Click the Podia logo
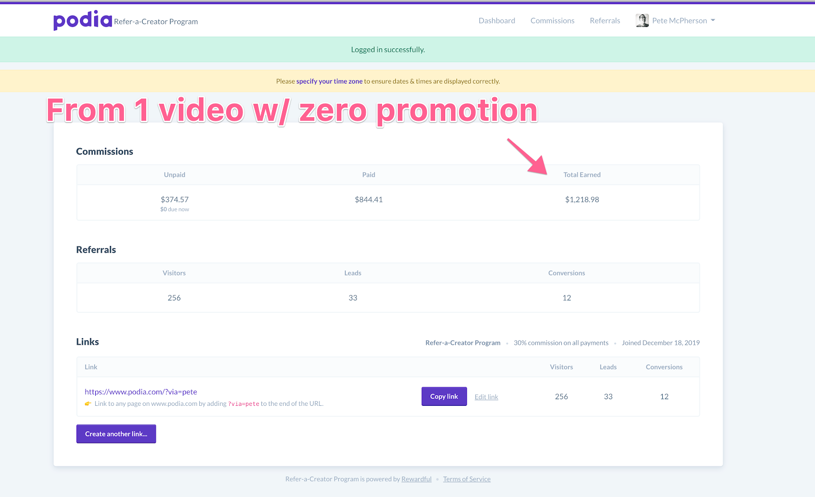This screenshot has width=815, height=497. (x=83, y=20)
